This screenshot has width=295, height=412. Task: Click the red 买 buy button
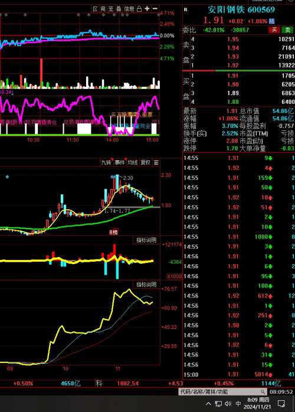(x=274, y=29)
